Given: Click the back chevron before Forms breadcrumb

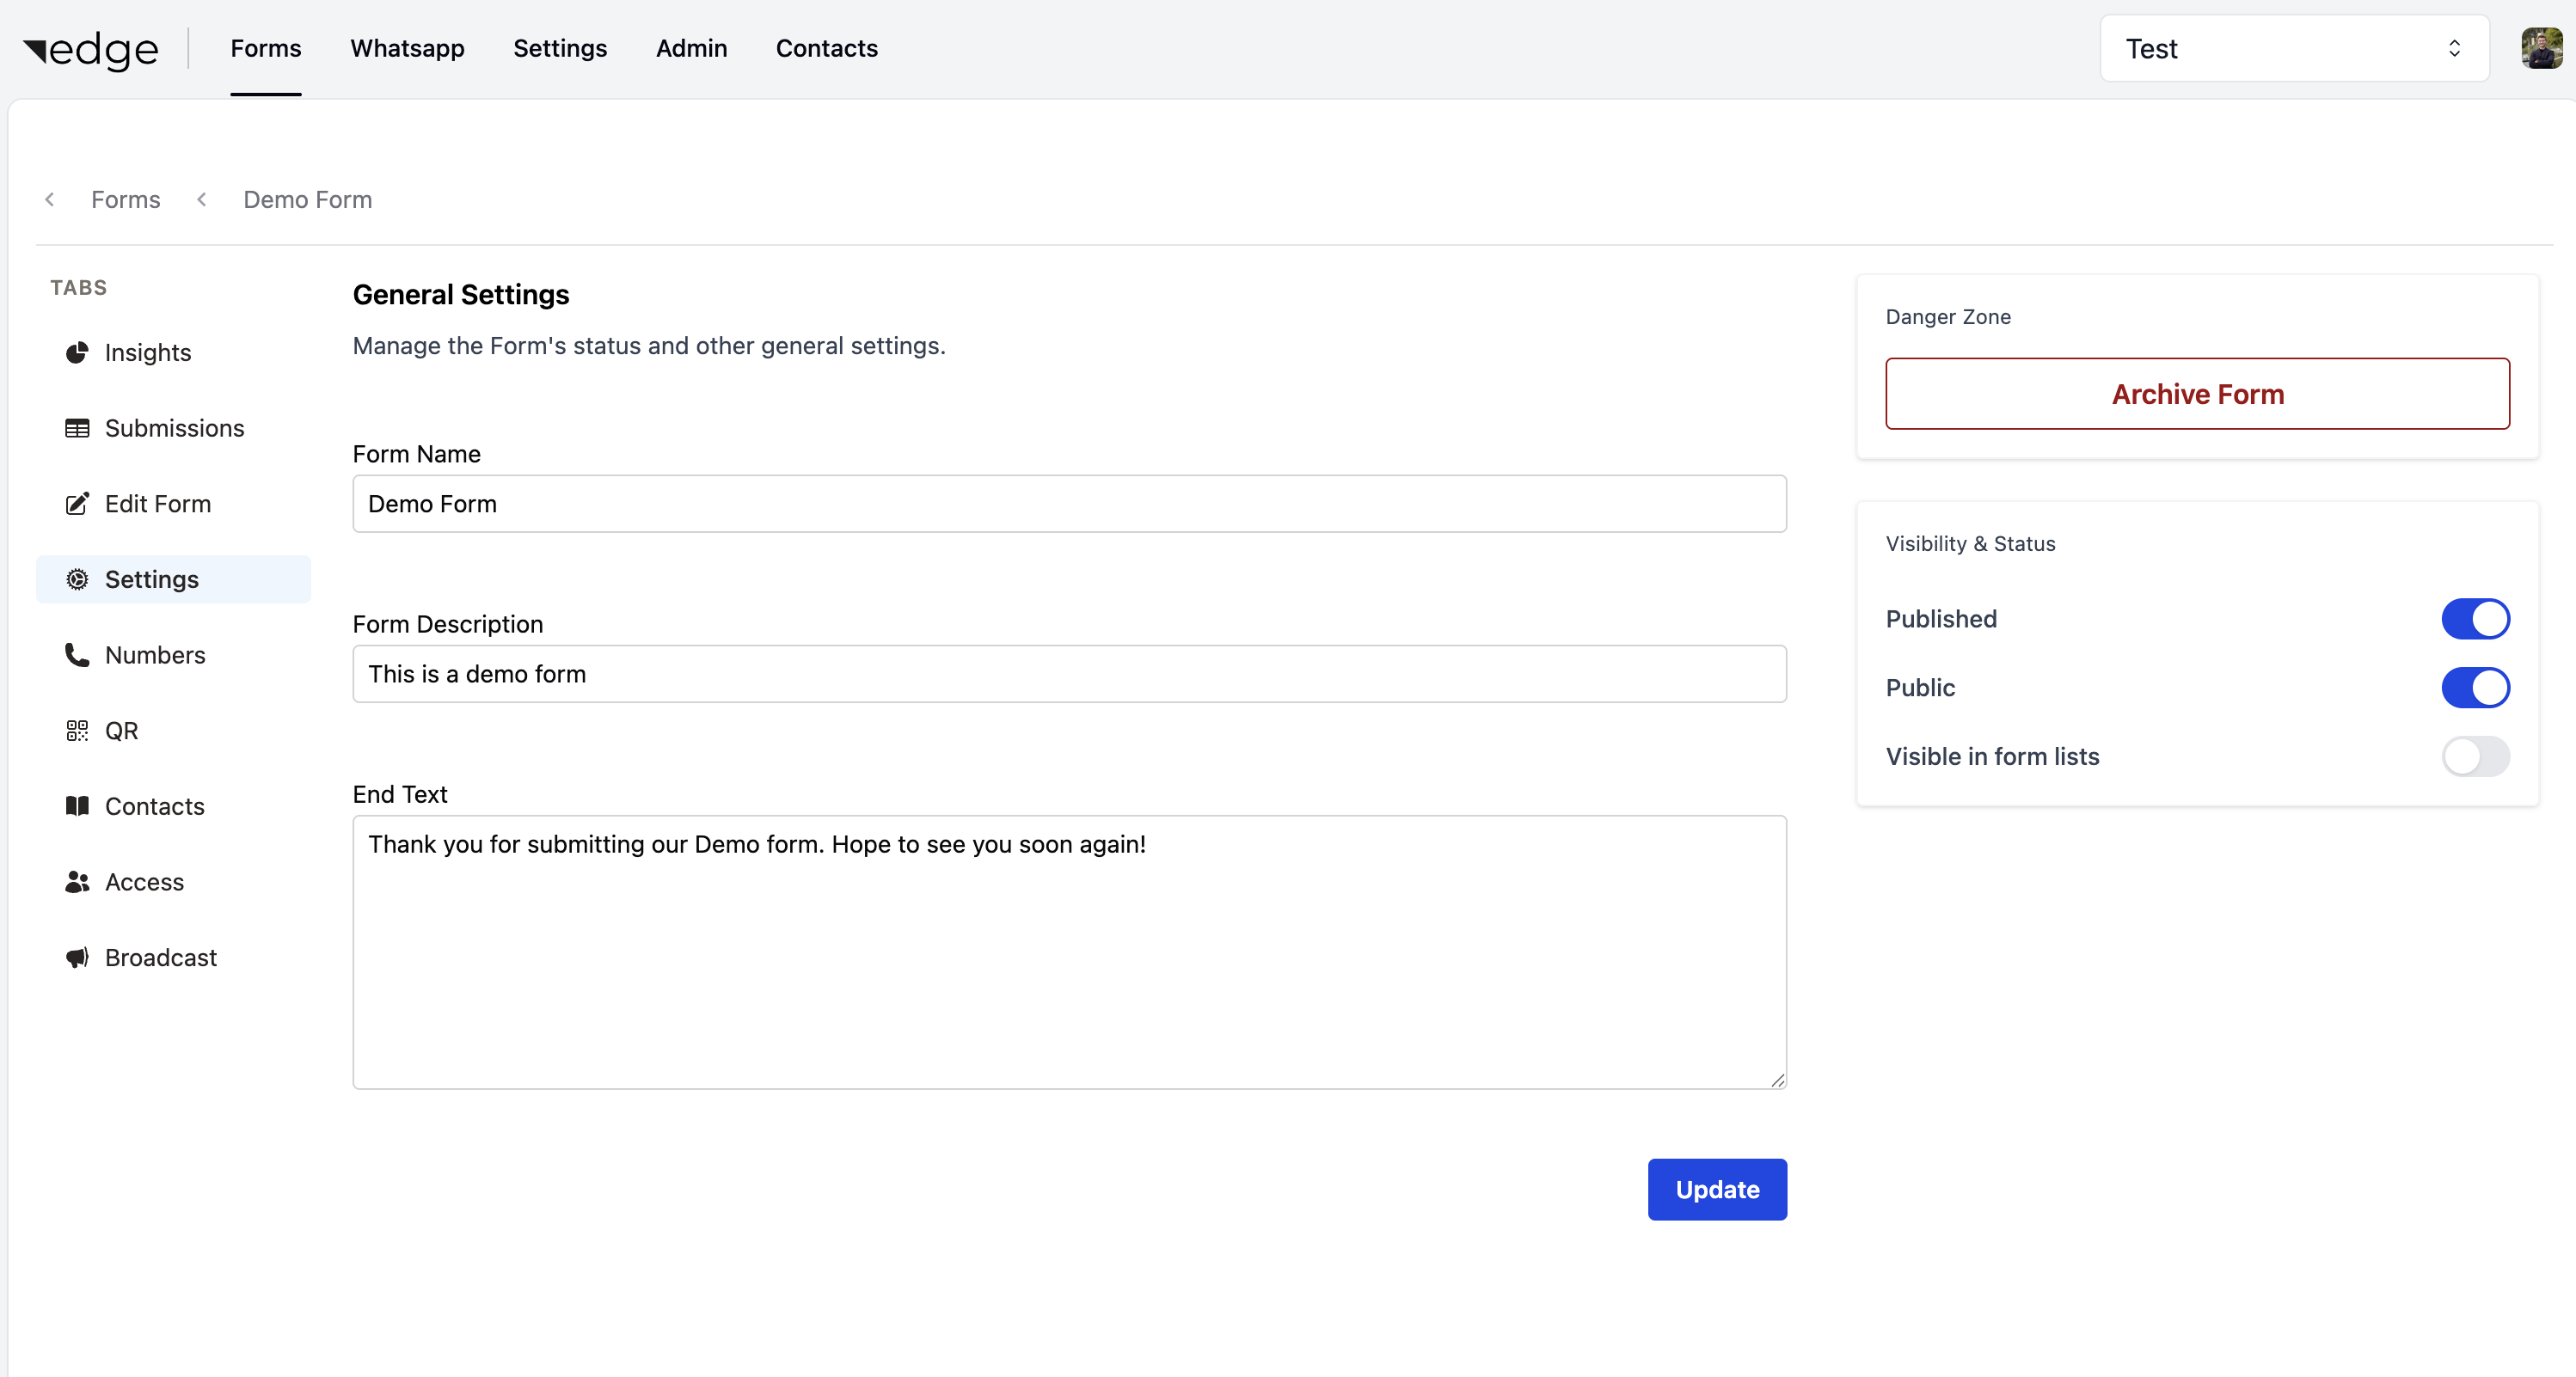Looking at the screenshot, I should tap(50, 200).
